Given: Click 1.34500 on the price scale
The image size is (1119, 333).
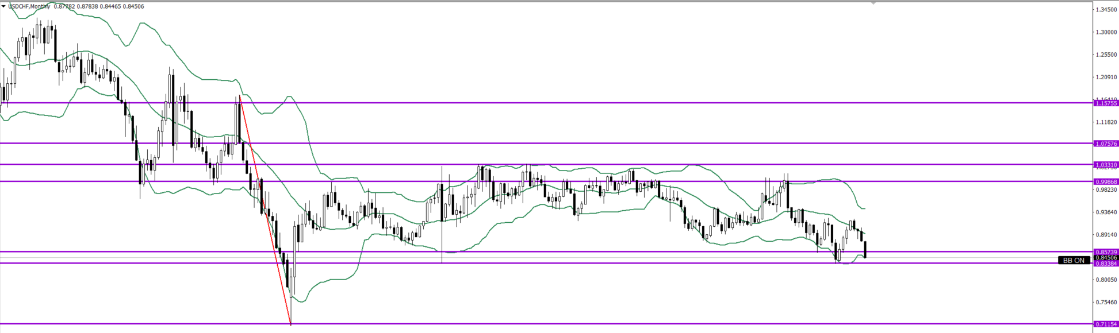Looking at the screenshot, I should tap(1106, 10).
